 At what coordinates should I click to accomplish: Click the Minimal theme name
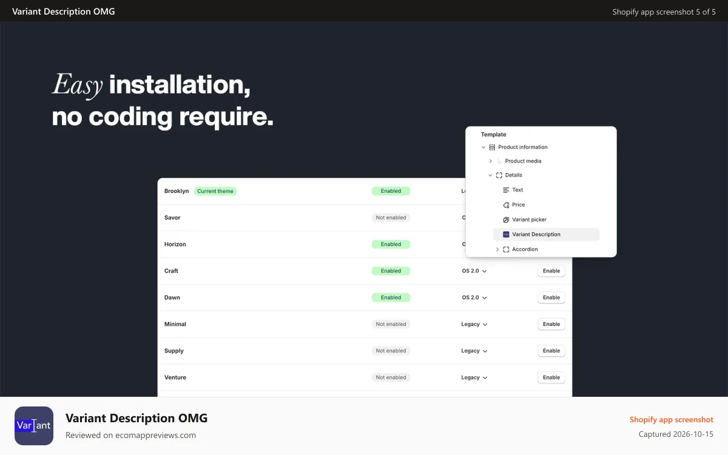[175, 325]
